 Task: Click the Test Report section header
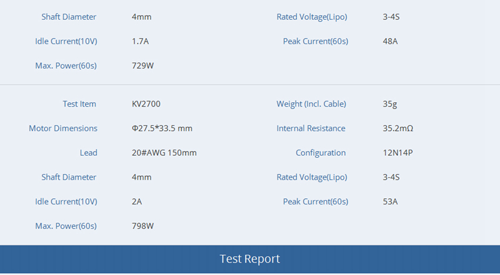pos(250,259)
